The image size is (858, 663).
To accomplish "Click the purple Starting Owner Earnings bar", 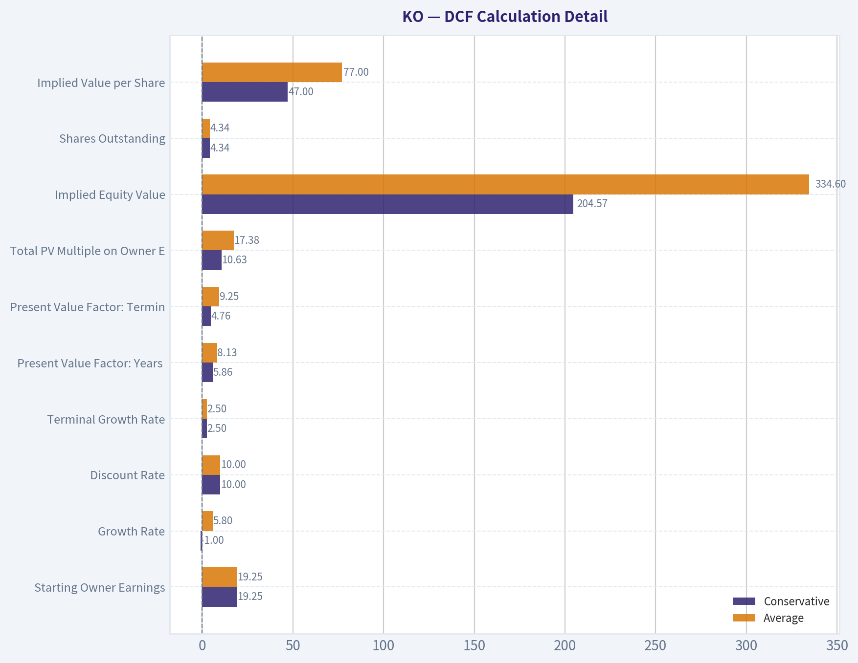I will (x=220, y=597).
